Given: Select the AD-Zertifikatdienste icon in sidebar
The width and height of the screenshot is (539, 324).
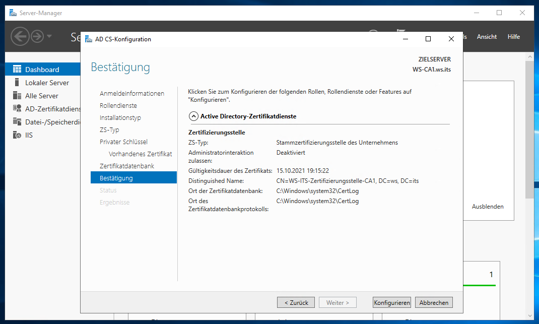Looking at the screenshot, I should click(17, 109).
